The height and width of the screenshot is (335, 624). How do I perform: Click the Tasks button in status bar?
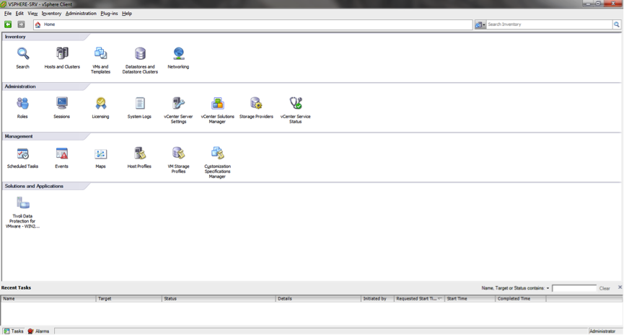[x=14, y=331]
